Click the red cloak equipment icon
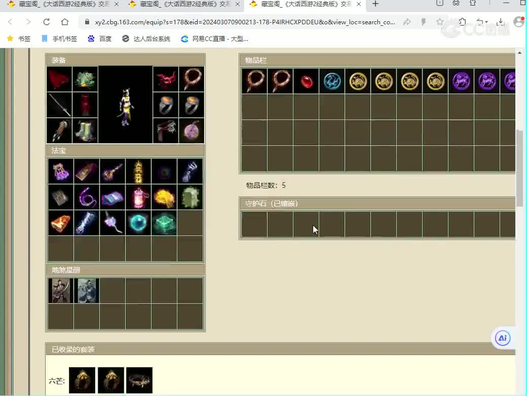527x396 pixels. [x=59, y=79]
